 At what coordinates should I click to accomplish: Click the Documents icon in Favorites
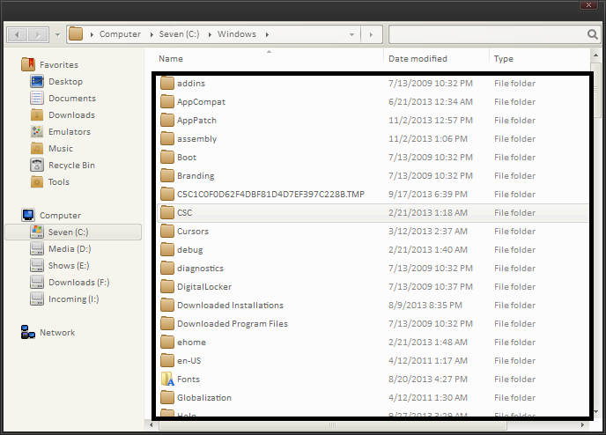(x=37, y=98)
